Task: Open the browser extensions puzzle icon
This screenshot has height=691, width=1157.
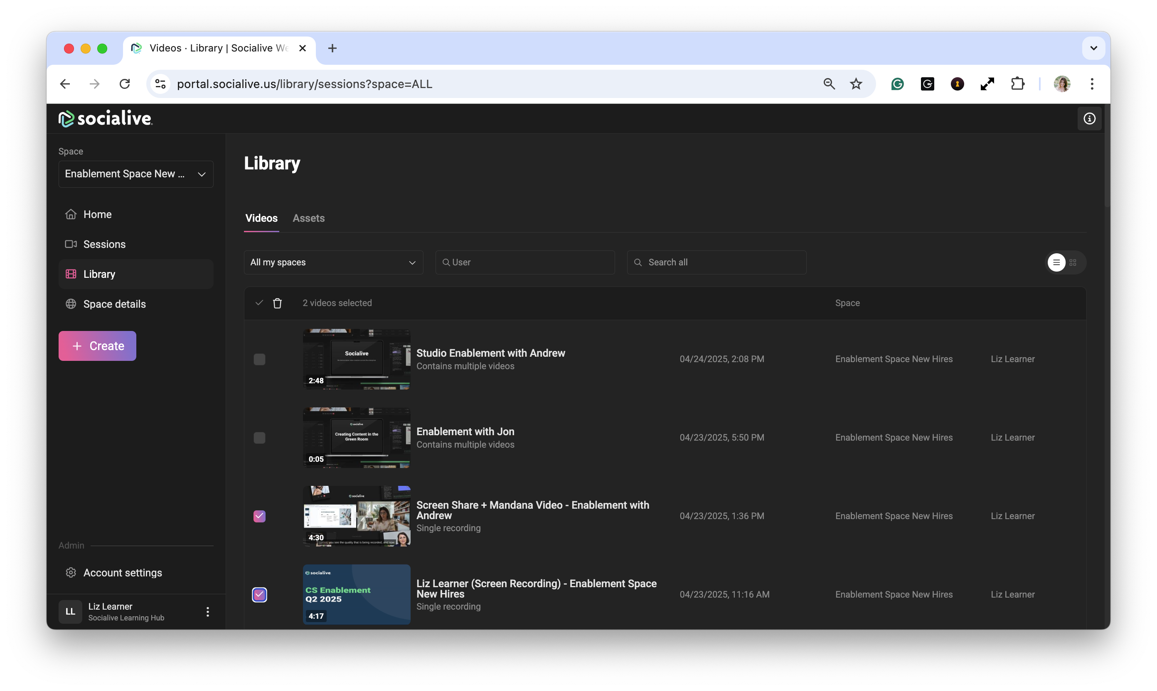Action: tap(1018, 84)
